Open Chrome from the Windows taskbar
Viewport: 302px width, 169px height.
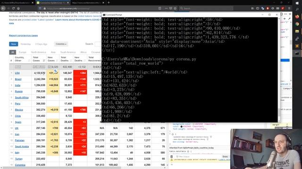pyautogui.click(x=297, y=24)
